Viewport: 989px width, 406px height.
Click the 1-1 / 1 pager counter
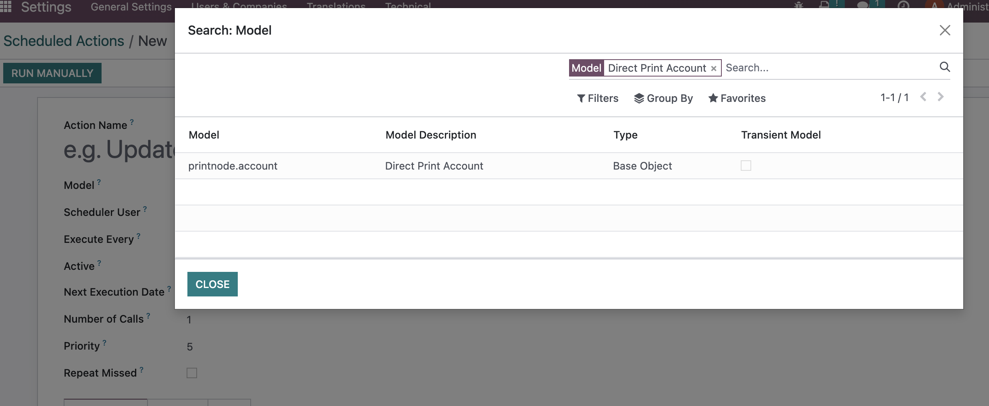[894, 97]
